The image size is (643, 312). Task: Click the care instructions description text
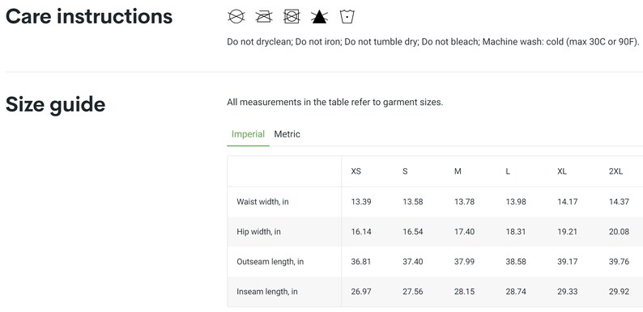433,42
